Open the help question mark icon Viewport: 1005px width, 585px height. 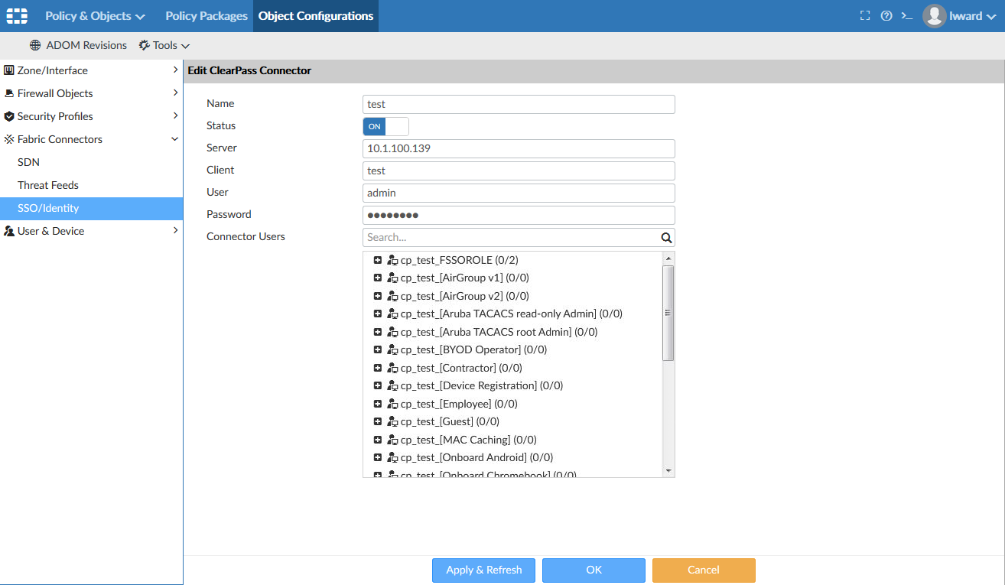click(886, 16)
